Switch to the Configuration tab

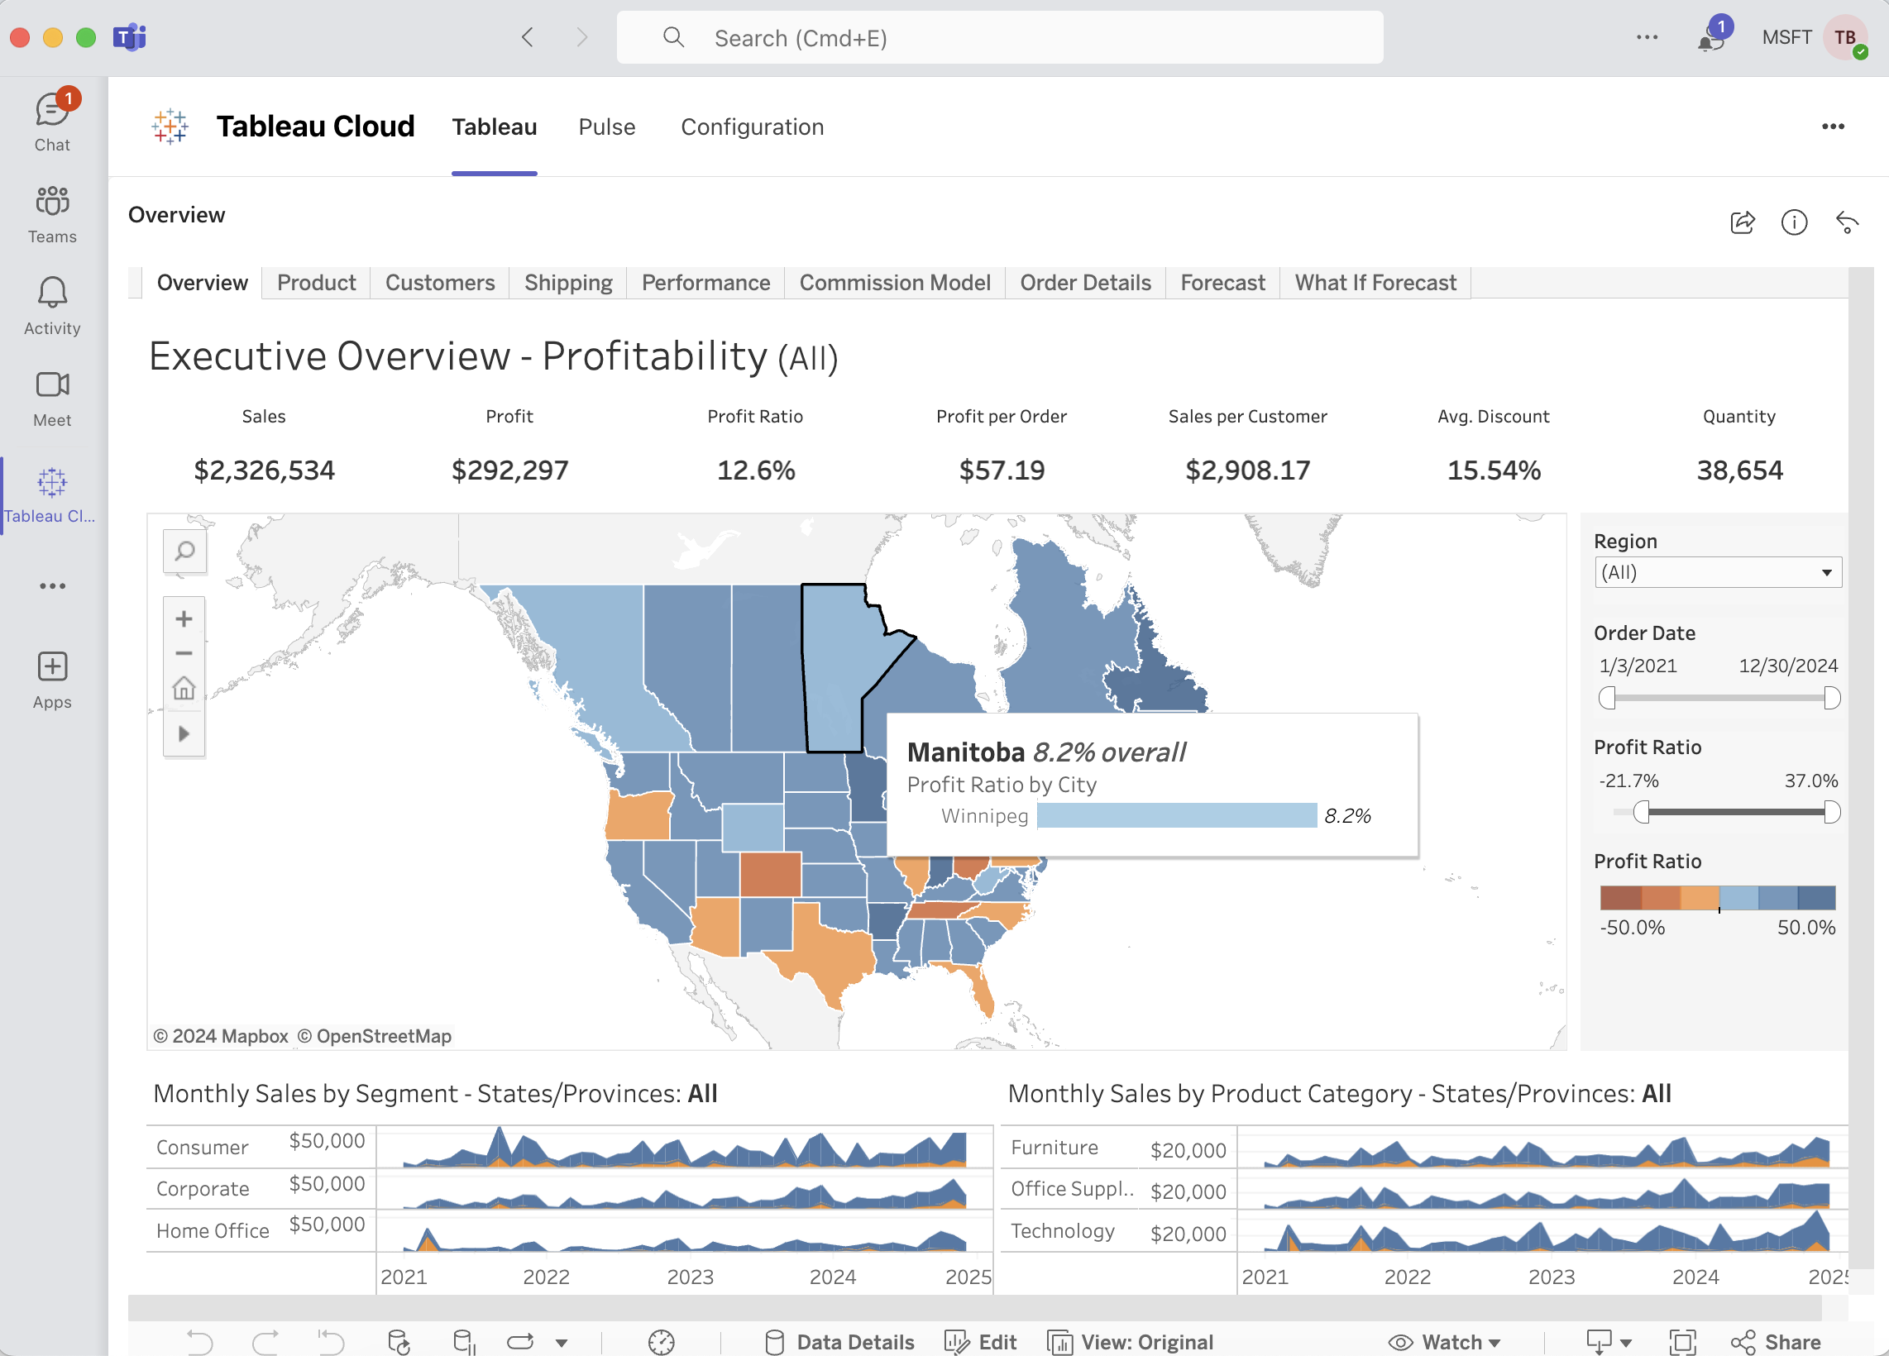[752, 127]
